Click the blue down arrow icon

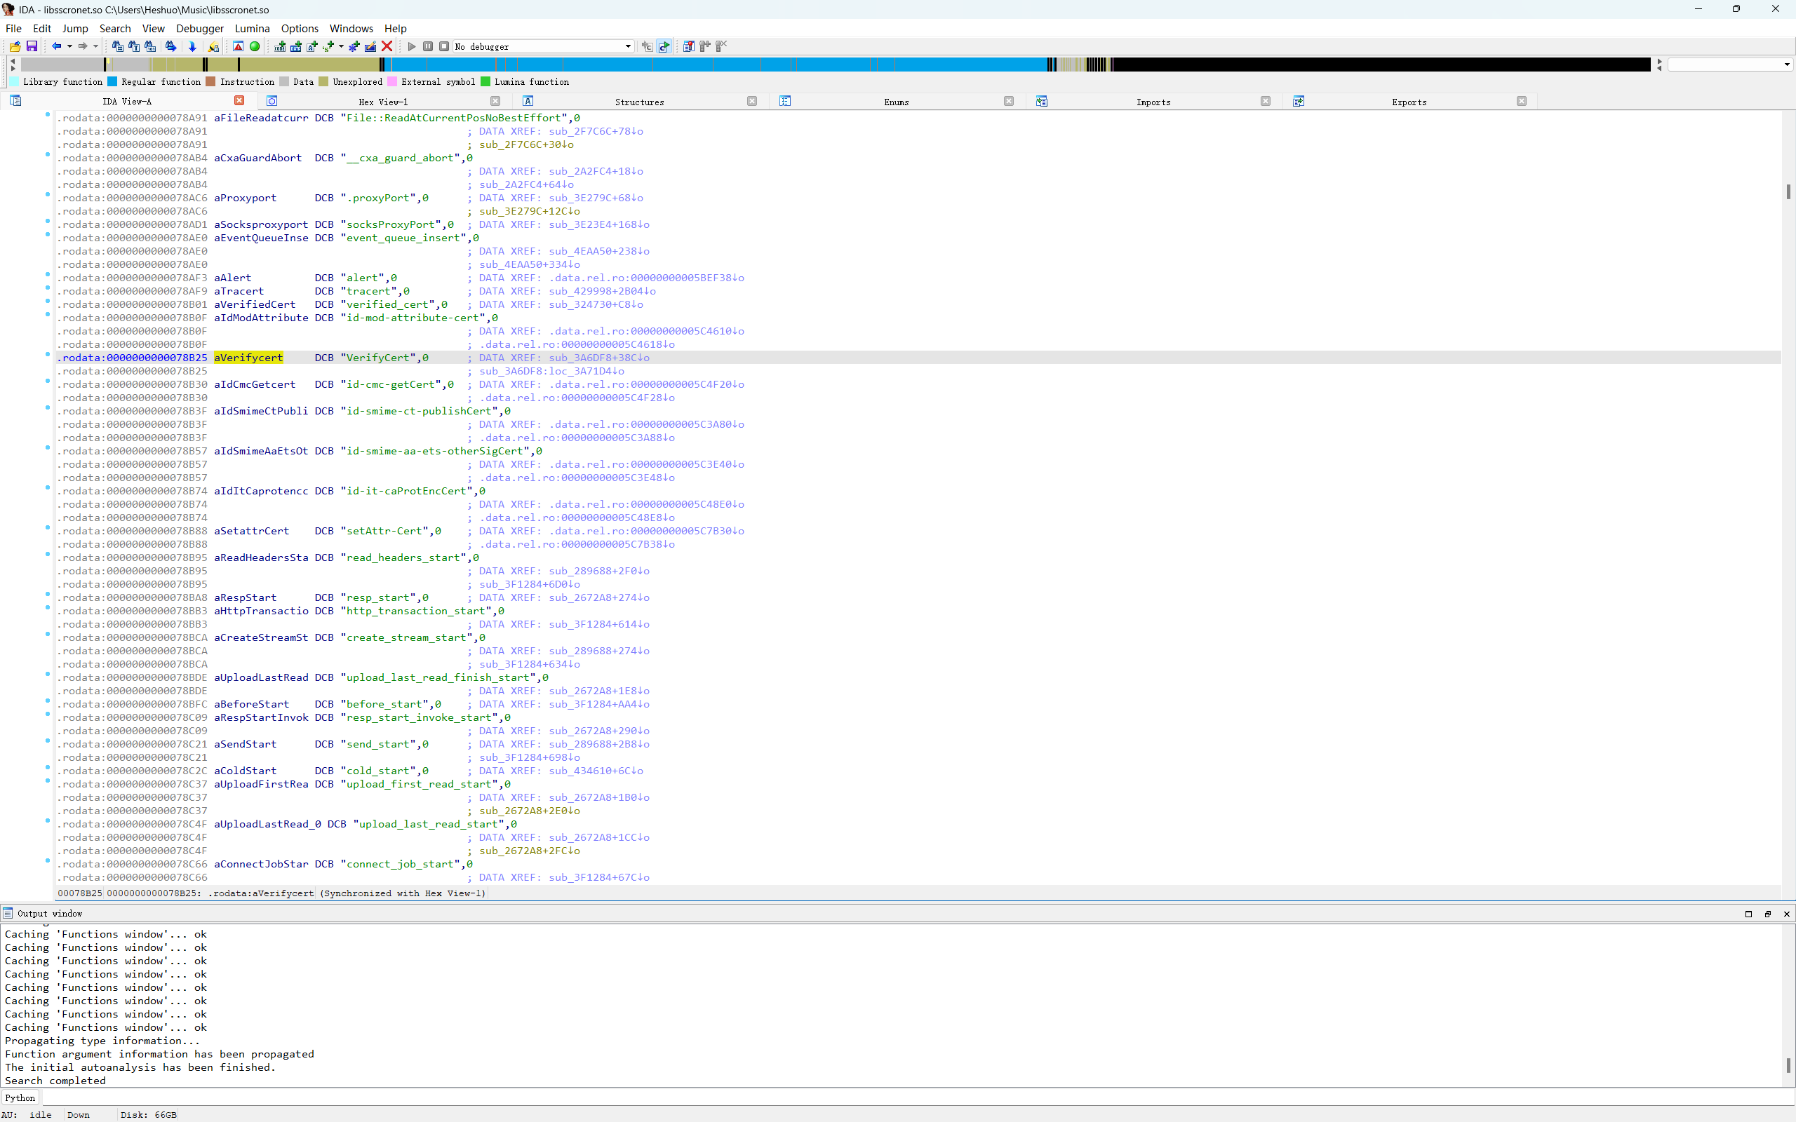[x=192, y=46]
